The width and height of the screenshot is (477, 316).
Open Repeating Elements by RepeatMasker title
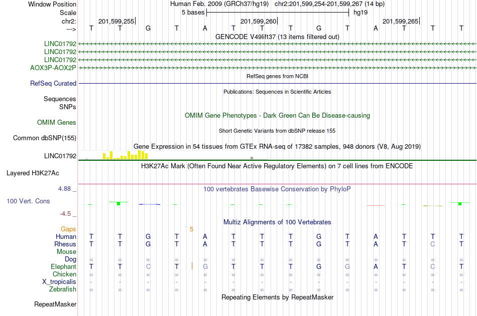pos(277,297)
